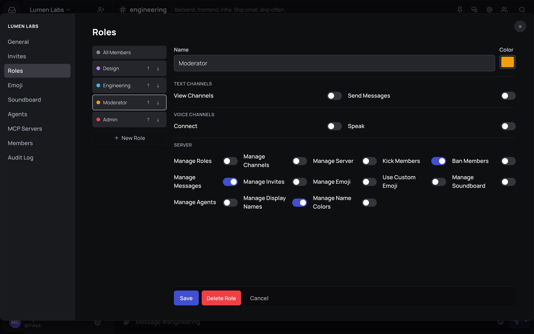Open Audit Log section
This screenshot has height=334, width=534.
point(37,158)
